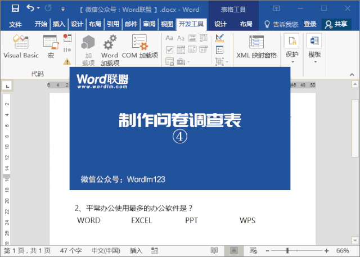The height and width of the screenshot is (257, 360).
Task: Click the 登录 sign-in link
Action: tap(310, 24)
